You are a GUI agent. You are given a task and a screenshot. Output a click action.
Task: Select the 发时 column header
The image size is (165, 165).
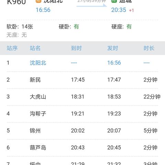point(113,48)
